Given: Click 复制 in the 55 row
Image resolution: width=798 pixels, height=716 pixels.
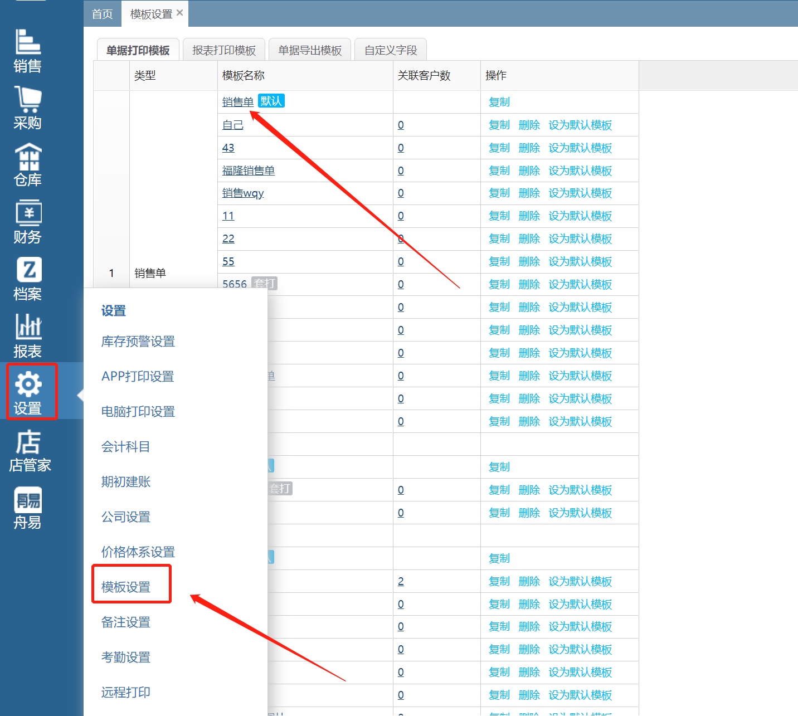Looking at the screenshot, I should 499,261.
